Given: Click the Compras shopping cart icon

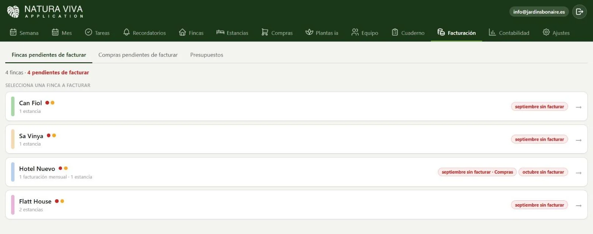Looking at the screenshot, I should pos(265,32).
